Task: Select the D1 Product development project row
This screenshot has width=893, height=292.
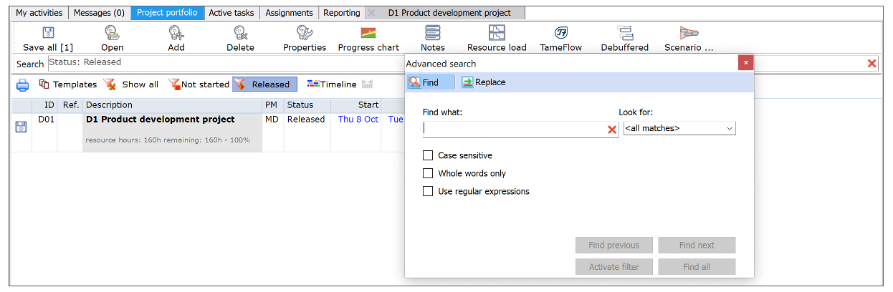Action: point(172,132)
